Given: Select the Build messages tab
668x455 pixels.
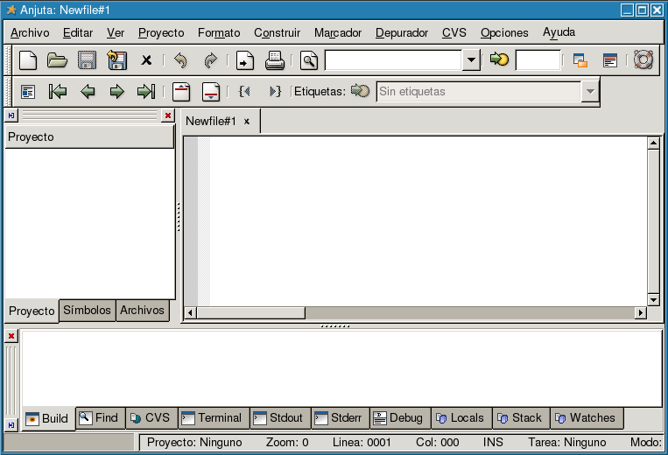Looking at the screenshot, I should pos(48,419).
